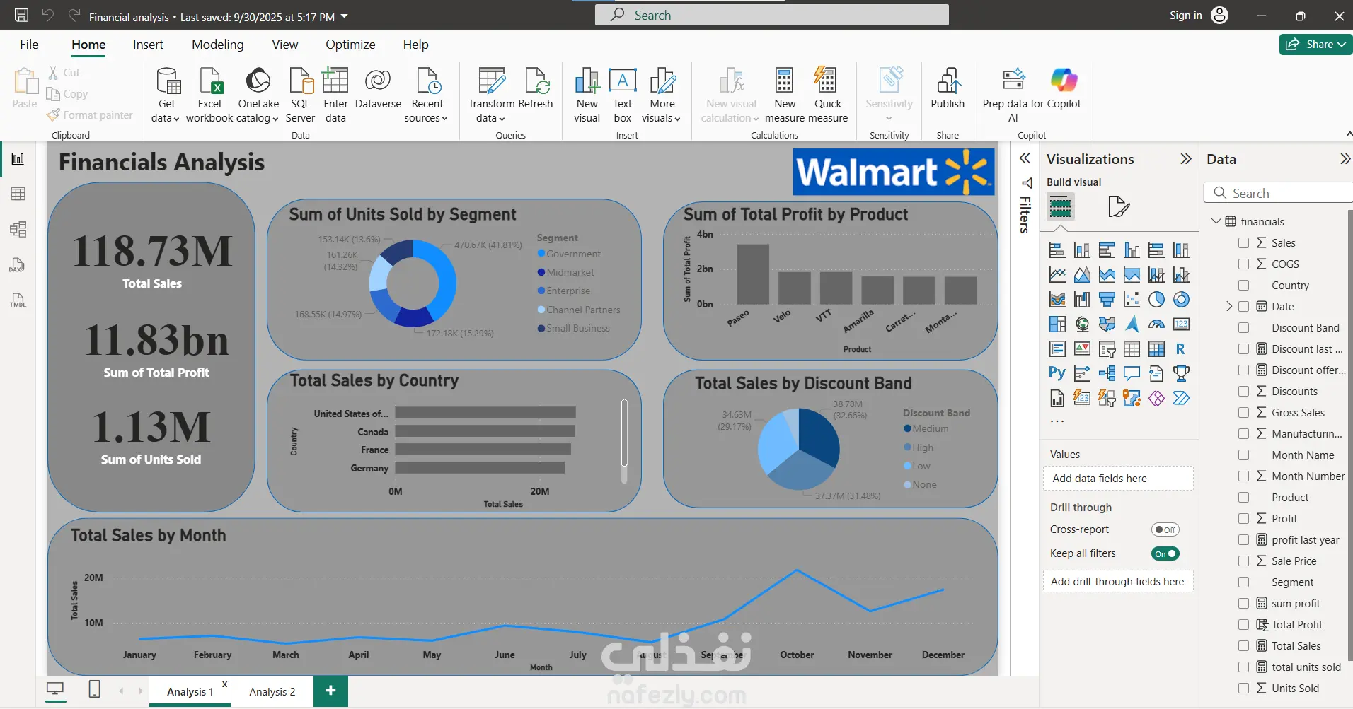The image size is (1353, 709).
Task: Click the Save icon in title bar
Action: pyautogui.click(x=22, y=16)
